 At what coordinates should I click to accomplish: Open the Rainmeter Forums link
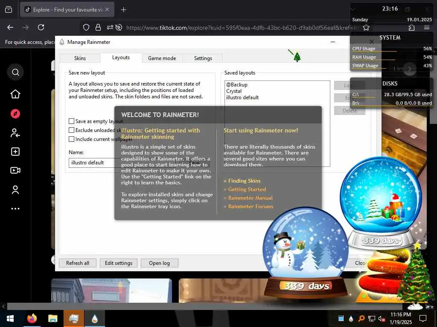coord(251,207)
